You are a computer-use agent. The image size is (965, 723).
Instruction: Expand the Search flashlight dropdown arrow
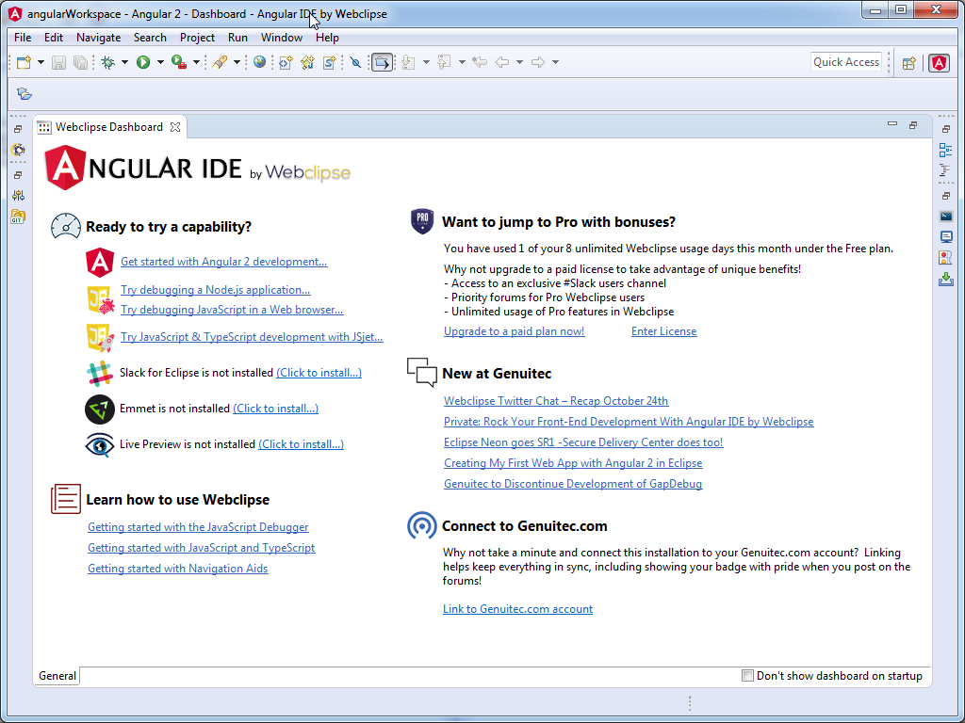pyautogui.click(x=237, y=62)
